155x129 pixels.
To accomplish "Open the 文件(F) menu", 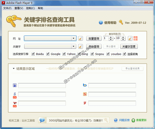I will pos(7,8).
